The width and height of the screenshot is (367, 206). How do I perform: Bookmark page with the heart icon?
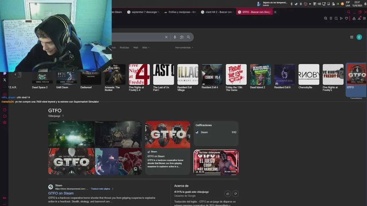pos(346,18)
